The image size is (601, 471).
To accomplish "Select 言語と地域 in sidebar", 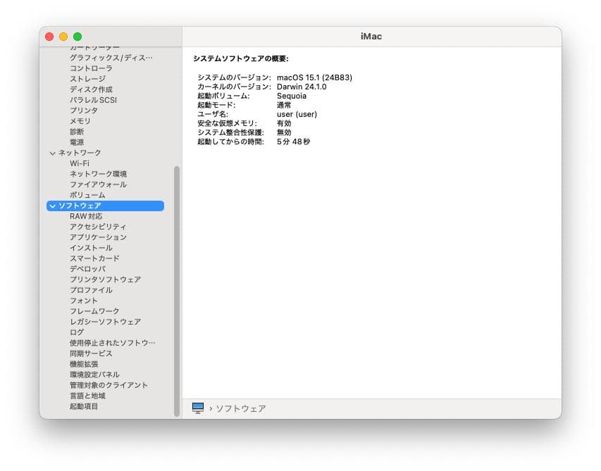I will (87, 396).
